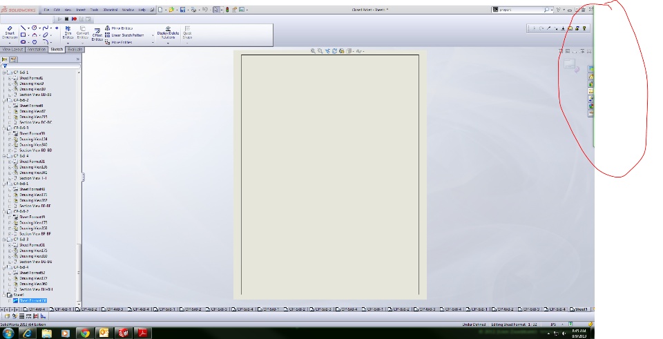Screen dimensions: 663x339
Task: Open the Linear Sketch Pattern dropdown arrow
Action: coord(153,35)
